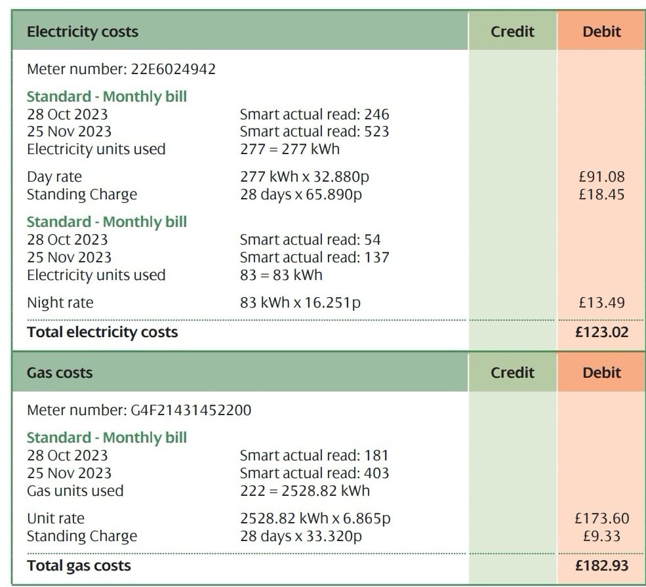Click the total electricity costs value £123.02

tap(601, 332)
